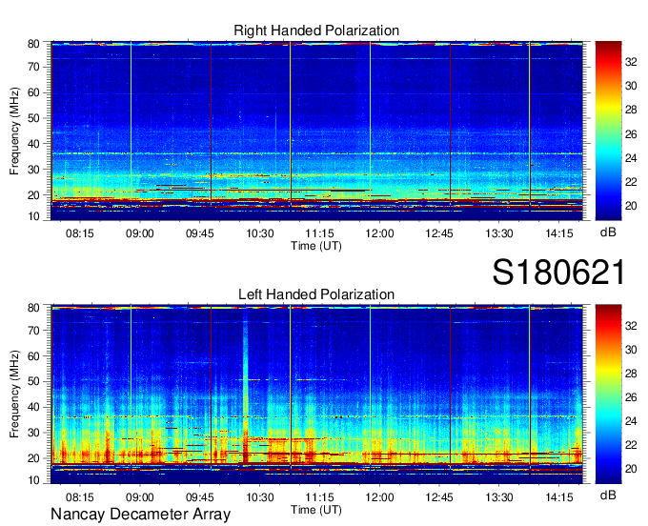The image size is (648, 526).
Task: Click dB unit label of Right Handed colorbar
Action: click(x=608, y=233)
